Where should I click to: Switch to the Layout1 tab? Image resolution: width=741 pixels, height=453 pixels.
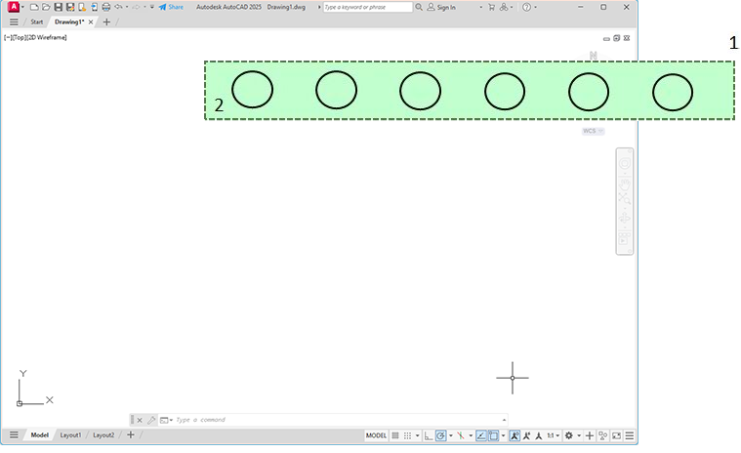pyautogui.click(x=70, y=435)
